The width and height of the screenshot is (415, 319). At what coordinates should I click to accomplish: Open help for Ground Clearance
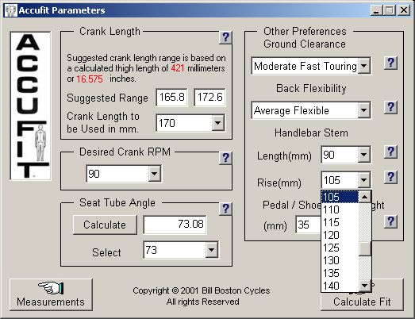pyautogui.click(x=391, y=63)
